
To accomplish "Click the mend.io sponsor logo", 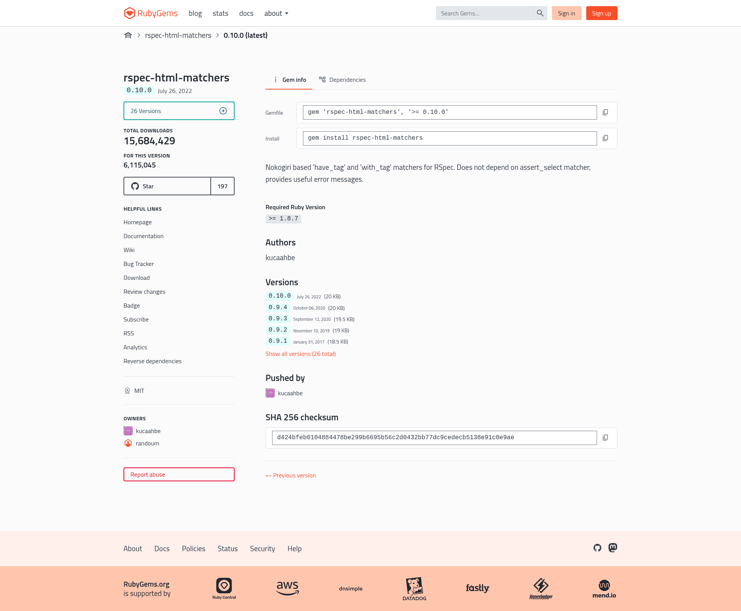I will coord(604,589).
